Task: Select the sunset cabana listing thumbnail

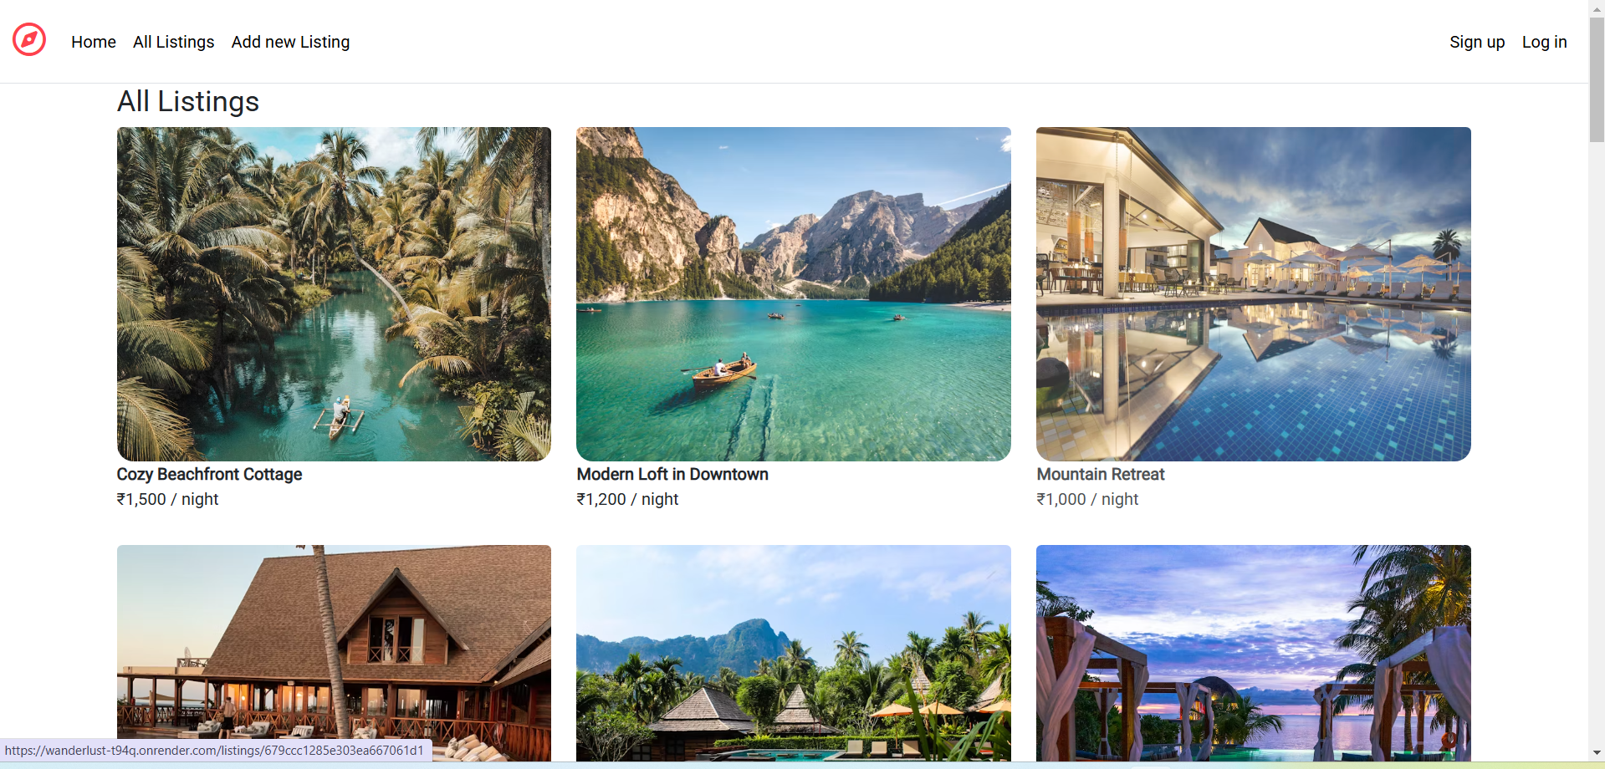Action: coord(1254,653)
